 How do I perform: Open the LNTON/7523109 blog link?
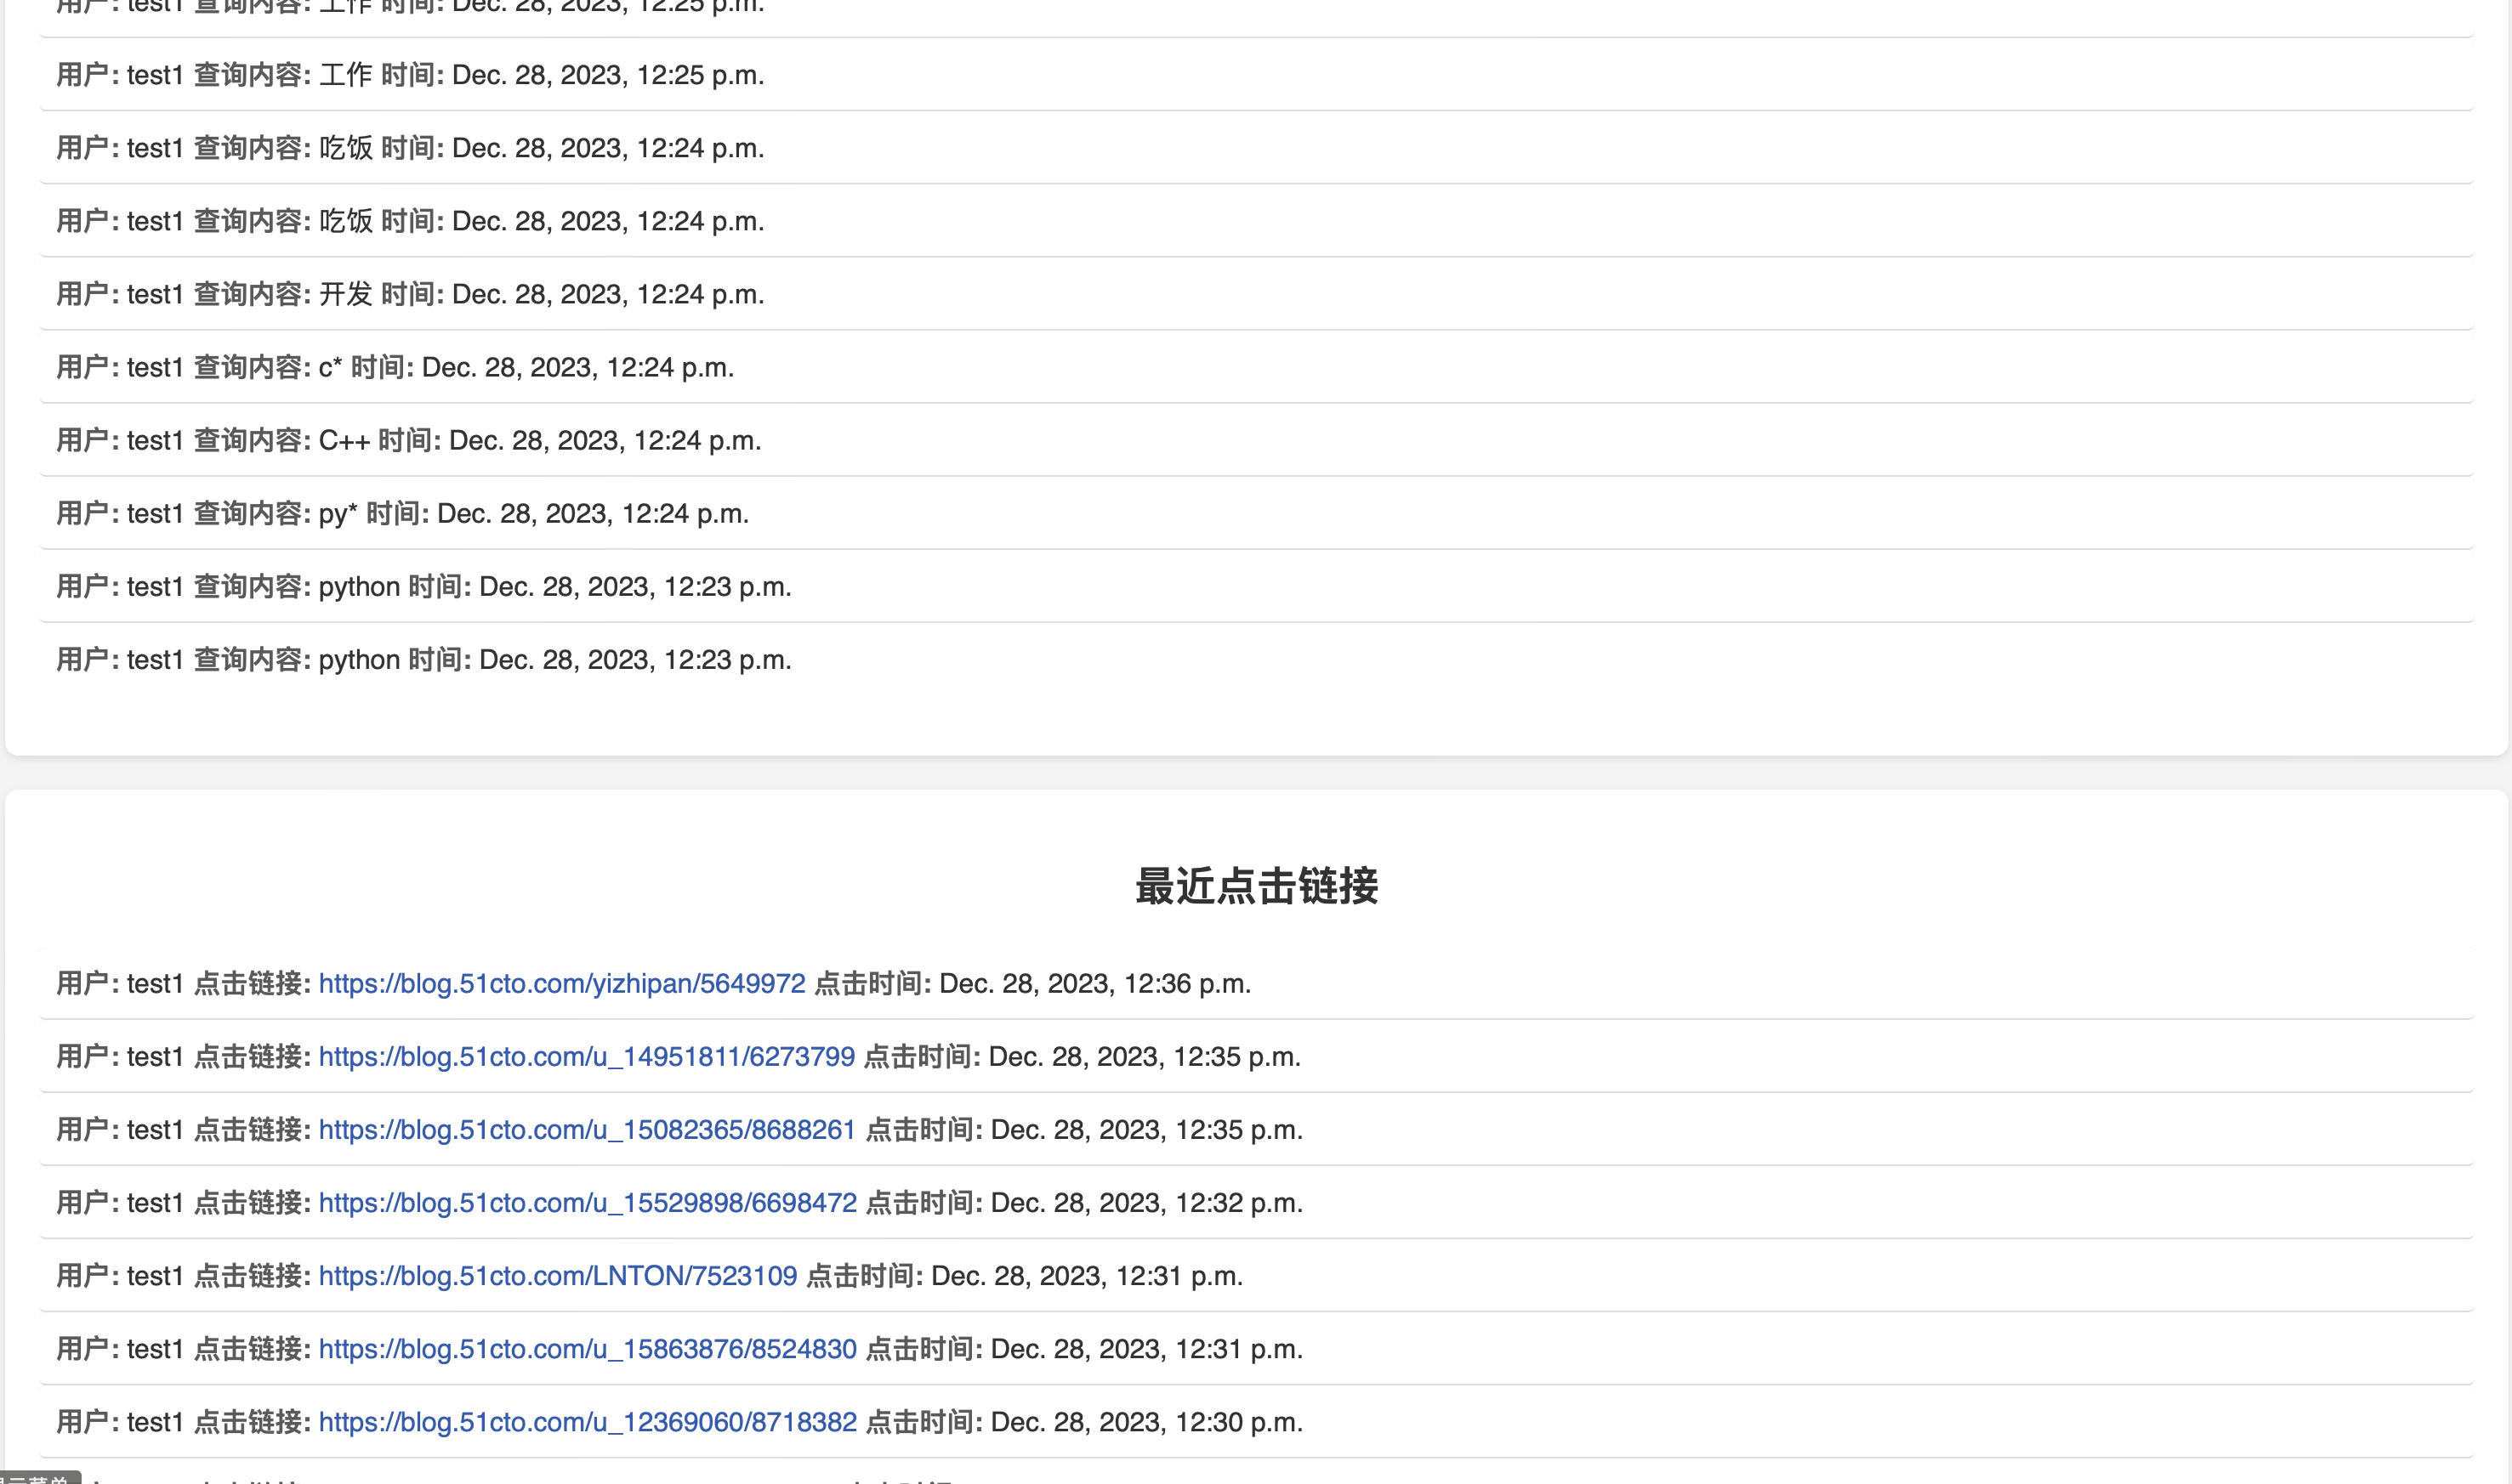click(557, 1275)
